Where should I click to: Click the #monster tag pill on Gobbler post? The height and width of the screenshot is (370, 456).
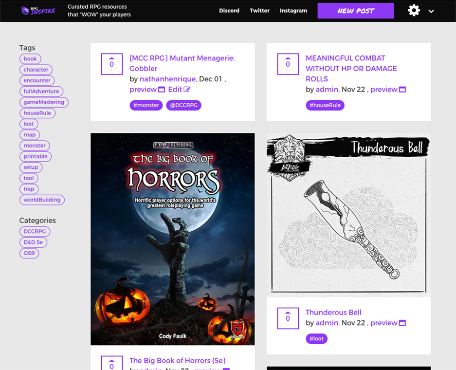146,105
